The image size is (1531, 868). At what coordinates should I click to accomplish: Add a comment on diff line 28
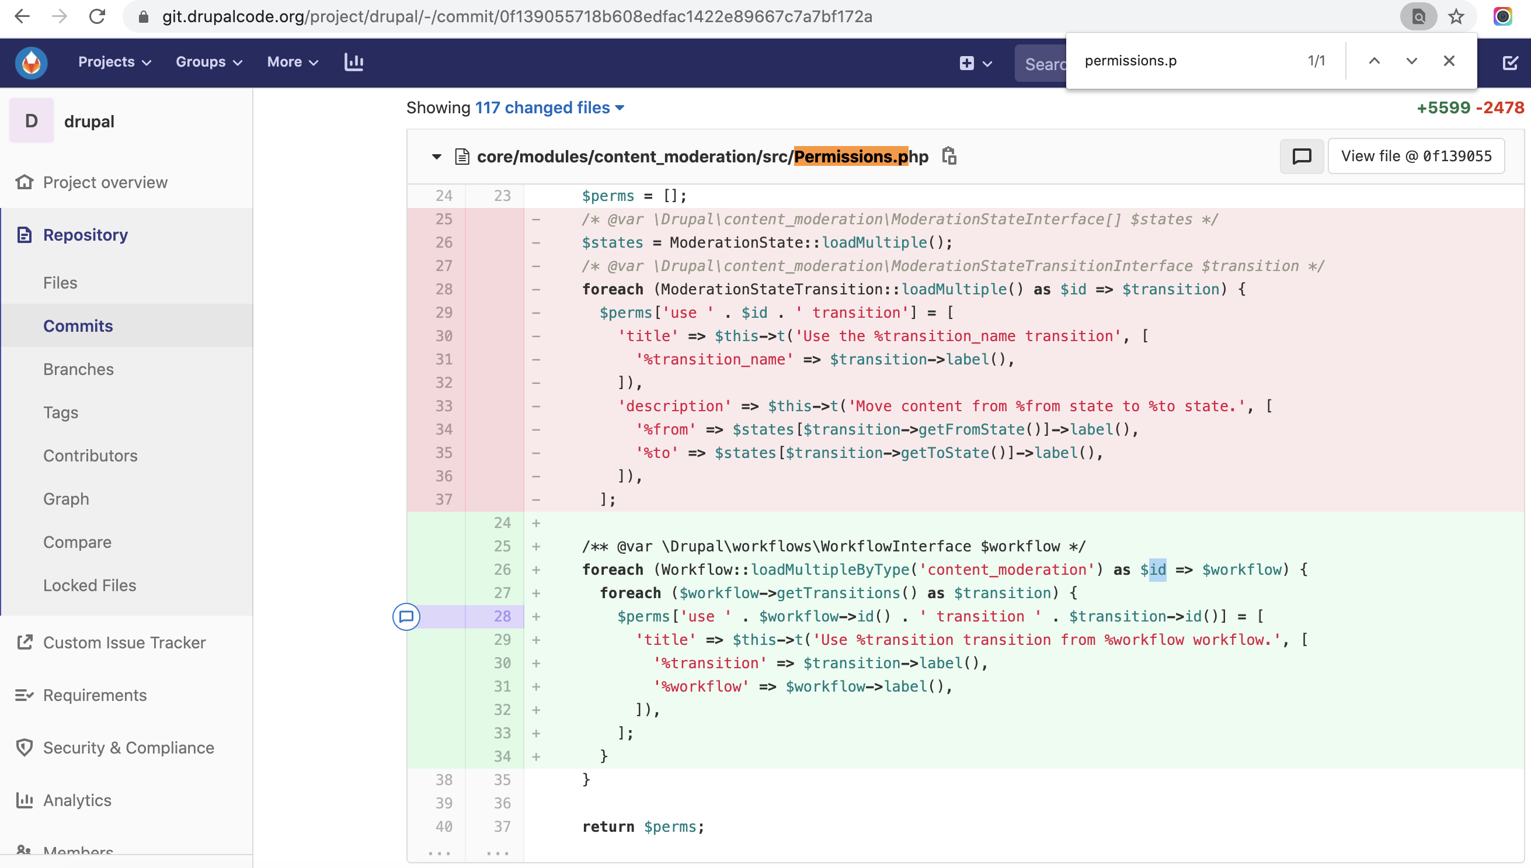(x=407, y=617)
